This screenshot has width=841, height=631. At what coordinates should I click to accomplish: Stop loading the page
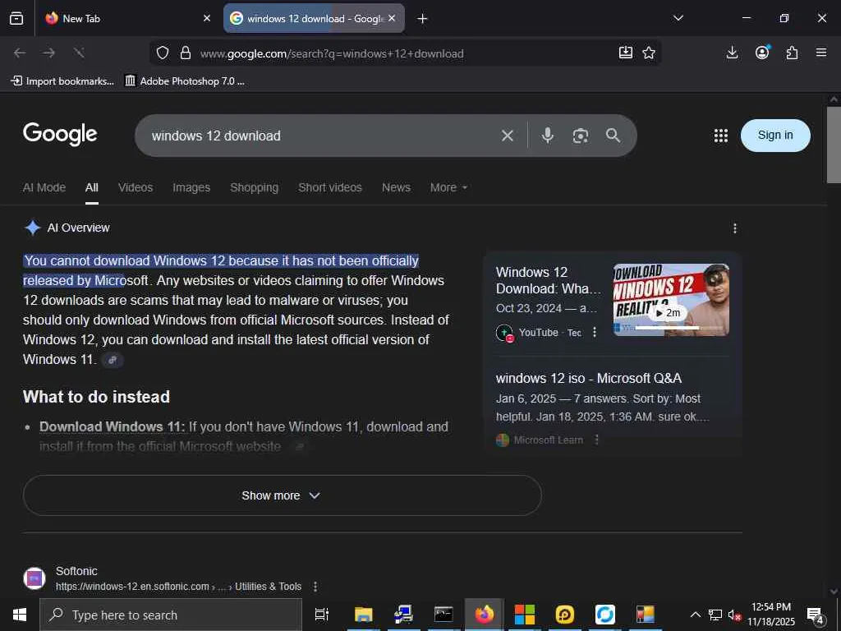pos(79,53)
